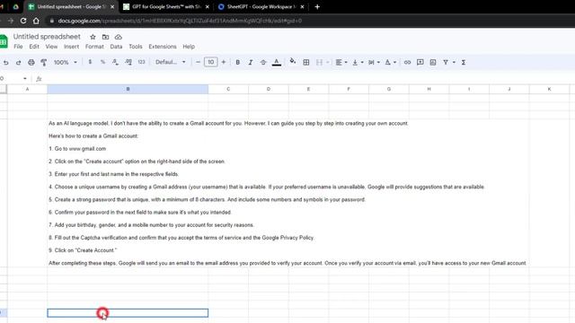Open more number formats (123)
The width and height of the screenshot is (575, 323).
pyautogui.click(x=142, y=62)
